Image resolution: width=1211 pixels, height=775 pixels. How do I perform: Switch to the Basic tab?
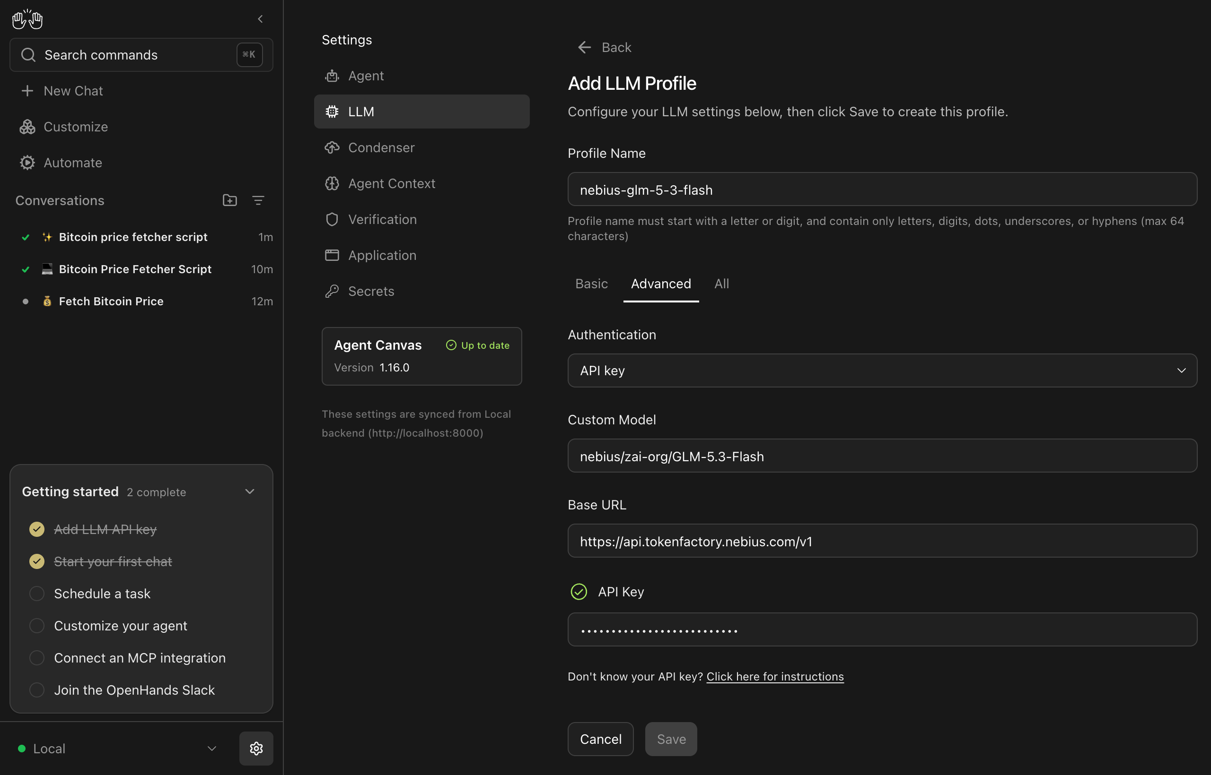tap(591, 284)
